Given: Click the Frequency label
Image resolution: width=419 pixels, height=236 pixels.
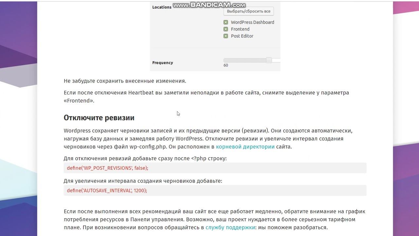Looking at the screenshot, I should pyautogui.click(x=163, y=63).
